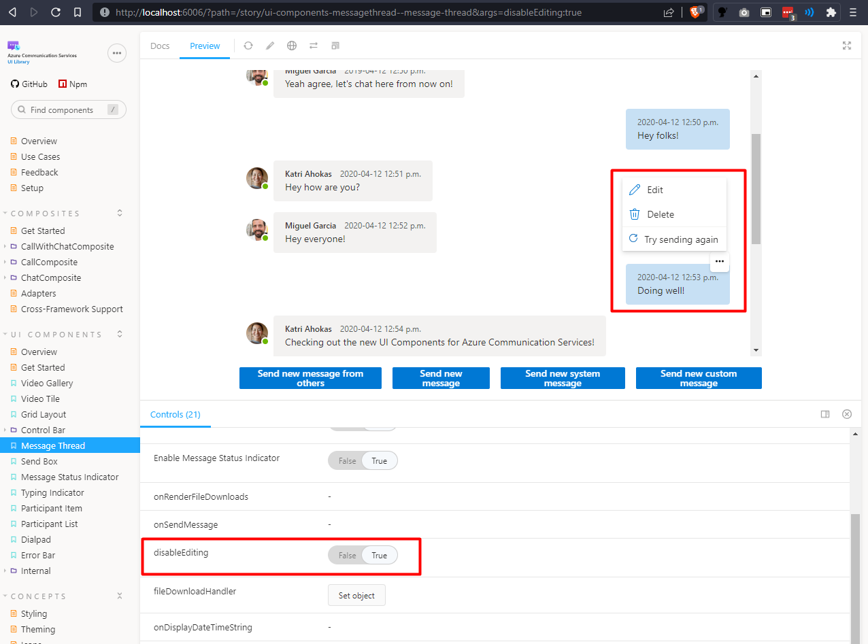
Task: Click Set object for fileDownloadHandler
Action: (356, 595)
